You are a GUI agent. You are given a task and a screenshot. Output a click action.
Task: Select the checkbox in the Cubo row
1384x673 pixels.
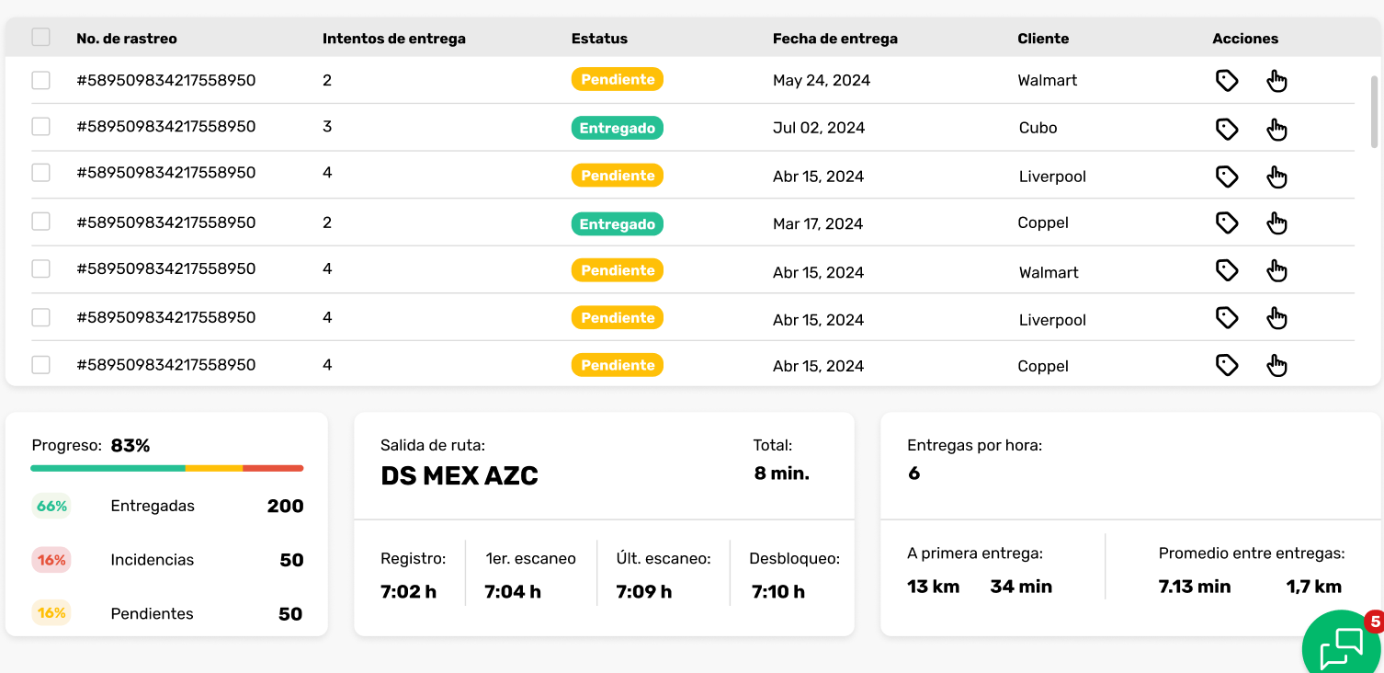40,126
